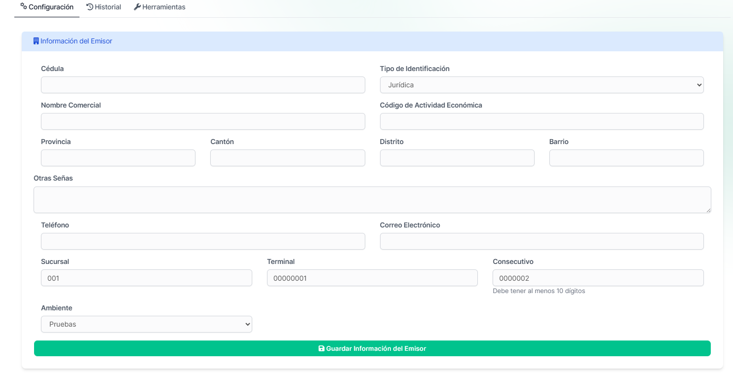Open the Tipo de Identificación dropdown
733x373 pixels.
click(541, 85)
